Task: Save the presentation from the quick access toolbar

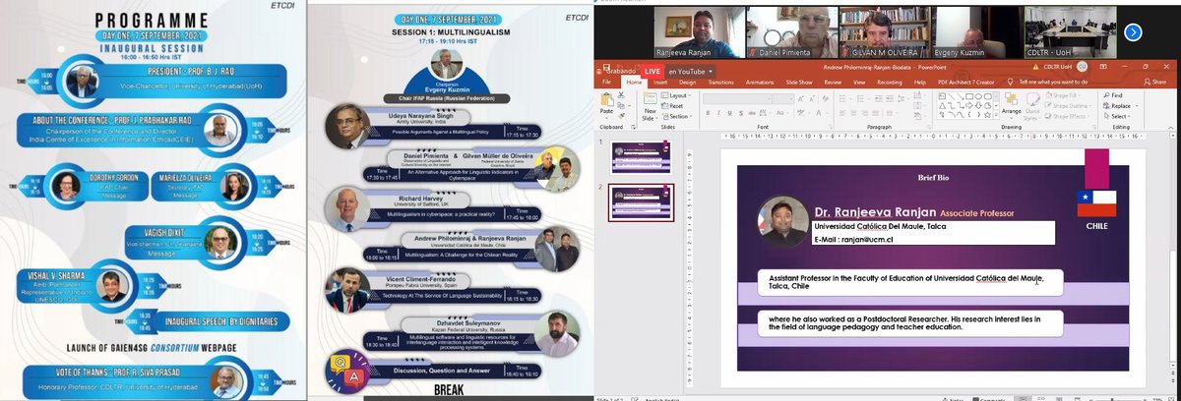Action: pos(606,67)
